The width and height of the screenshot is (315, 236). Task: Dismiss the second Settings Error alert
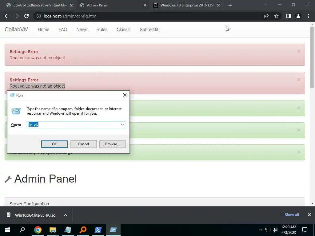(298, 80)
